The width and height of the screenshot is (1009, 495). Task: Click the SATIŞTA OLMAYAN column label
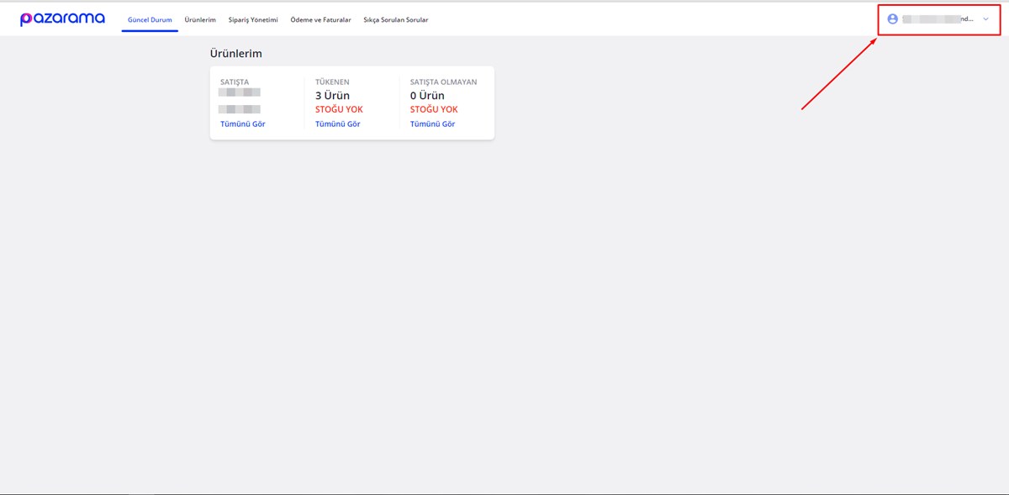[x=444, y=82]
